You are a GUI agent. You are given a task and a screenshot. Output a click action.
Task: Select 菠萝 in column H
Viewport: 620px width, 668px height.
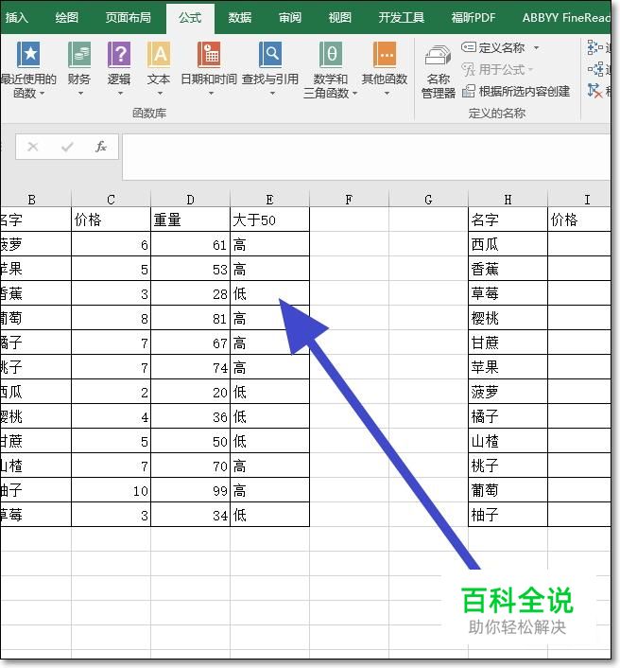point(508,392)
